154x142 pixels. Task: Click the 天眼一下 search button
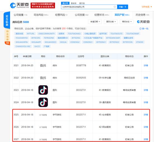tap(123, 7)
